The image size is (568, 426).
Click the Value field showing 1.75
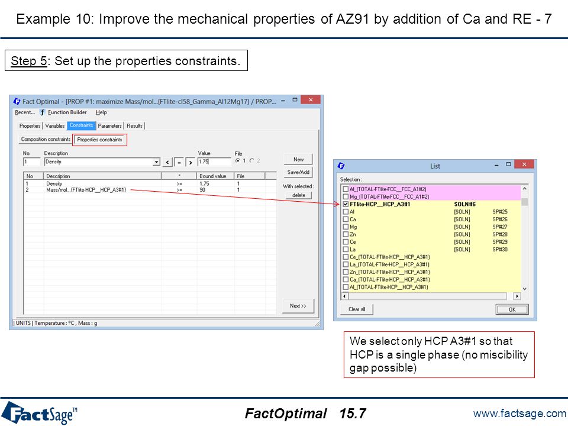click(214, 162)
